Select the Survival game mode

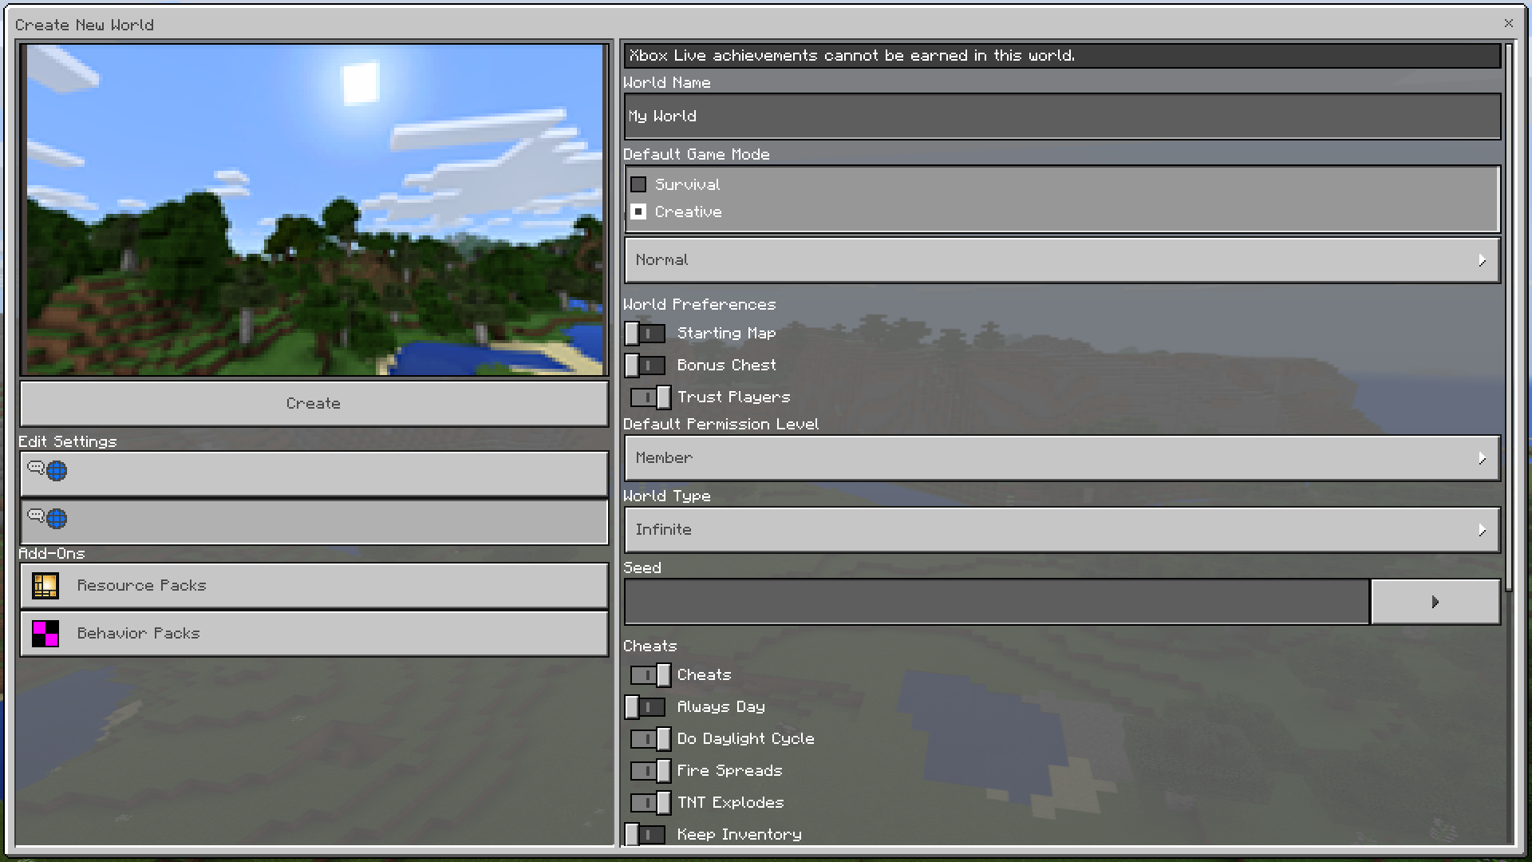click(638, 185)
